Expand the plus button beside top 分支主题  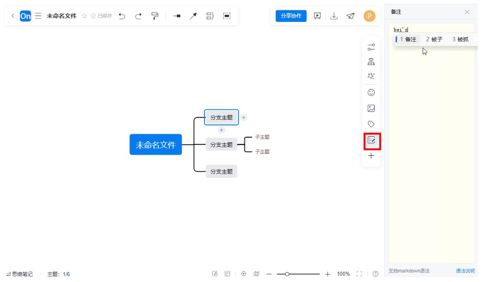(x=243, y=117)
